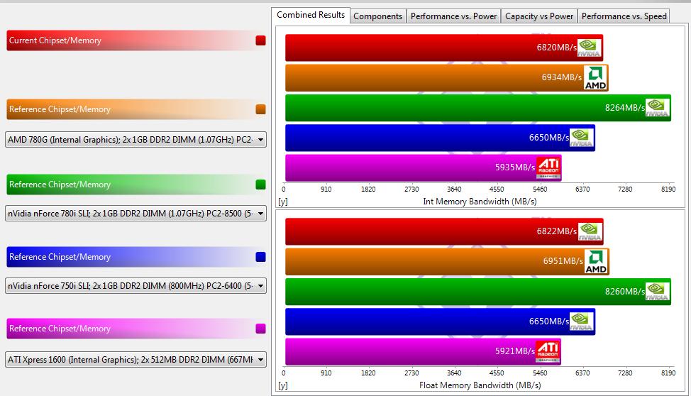Click the 6820MB/s value label
This screenshot has width=691, height=396.
[x=556, y=47]
